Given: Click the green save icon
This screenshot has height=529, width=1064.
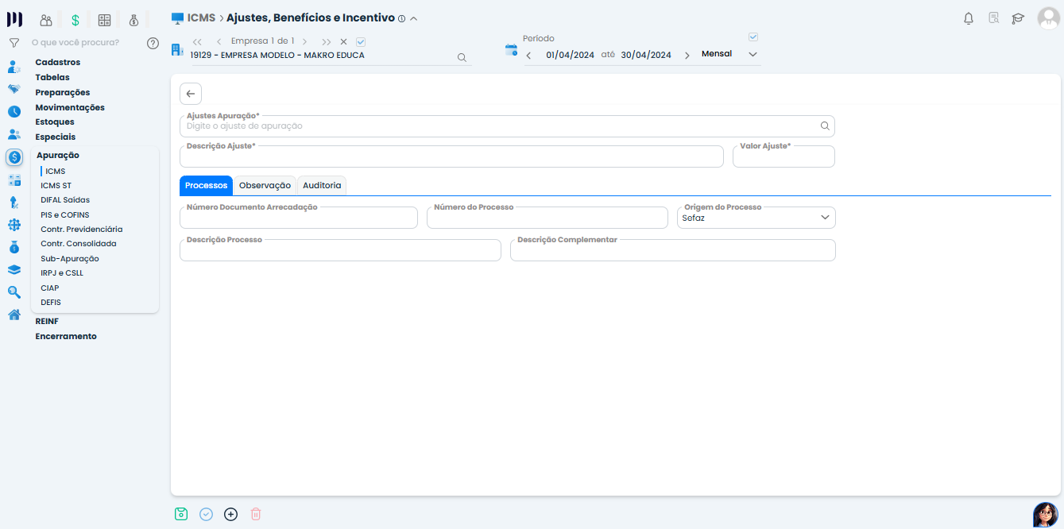Looking at the screenshot, I should click(181, 514).
